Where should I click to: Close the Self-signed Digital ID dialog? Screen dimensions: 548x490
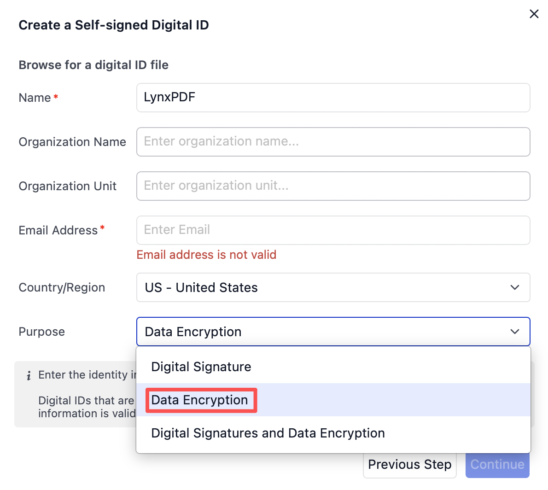[x=534, y=14]
